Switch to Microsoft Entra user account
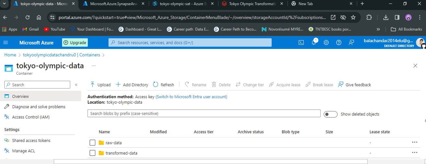The width and height of the screenshot is (426, 164). click(191, 97)
